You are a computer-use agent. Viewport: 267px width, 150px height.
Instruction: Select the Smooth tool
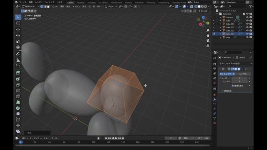coord(18,114)
